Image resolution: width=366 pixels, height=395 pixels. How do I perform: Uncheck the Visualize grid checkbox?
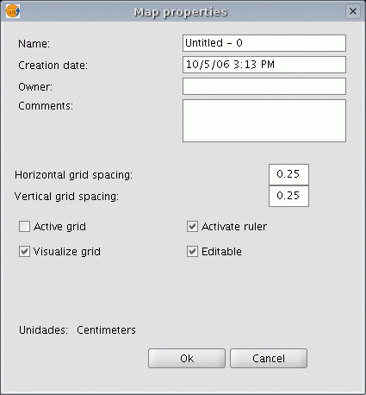coord(24,252)
